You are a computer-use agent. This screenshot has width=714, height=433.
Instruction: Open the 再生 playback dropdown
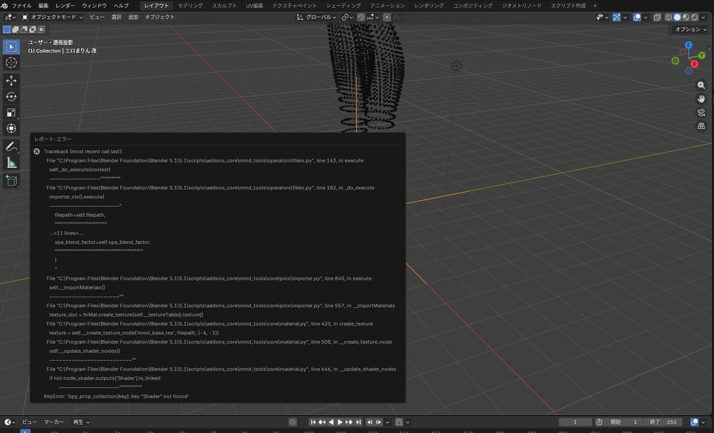[80, 422]
